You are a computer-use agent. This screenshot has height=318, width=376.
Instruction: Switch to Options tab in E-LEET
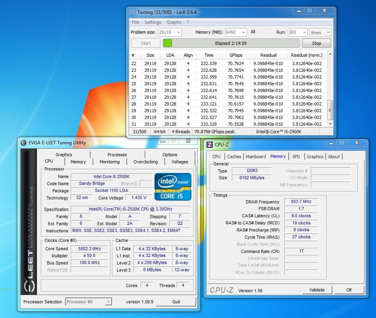click(170, 155)
